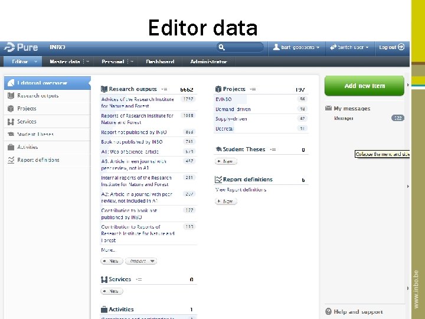Expand the Personal tab dropdown arrow

(132, 61)
